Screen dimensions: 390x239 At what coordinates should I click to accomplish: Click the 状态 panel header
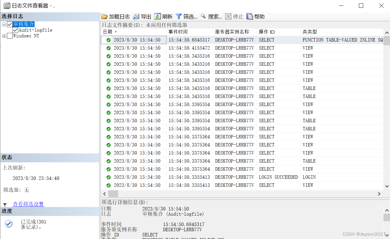point(50,158)
